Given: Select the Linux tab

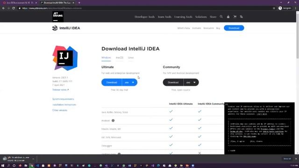Looking at the screenshot, I should pyautogui.click(x=131, y=58).
